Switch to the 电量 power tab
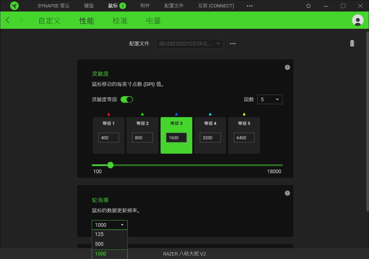 [x=153, y=20]
